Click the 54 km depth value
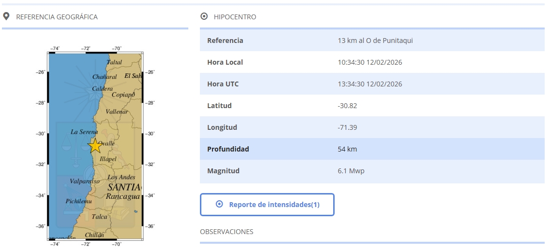 [x=347, y=149]
